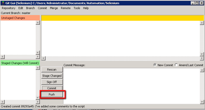Click left arrow of Unstaged Changes horizontal scrollbar

point(3,57)
